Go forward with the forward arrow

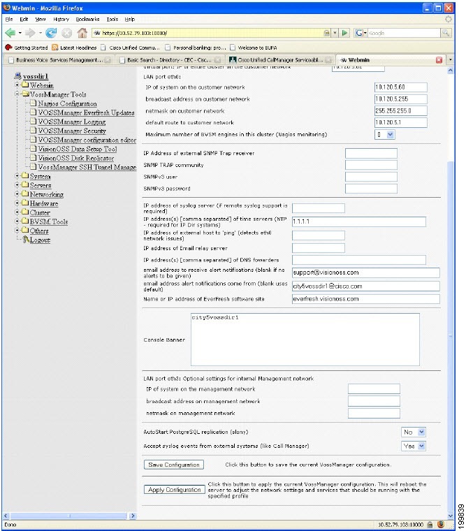click(x=30, y=33)
